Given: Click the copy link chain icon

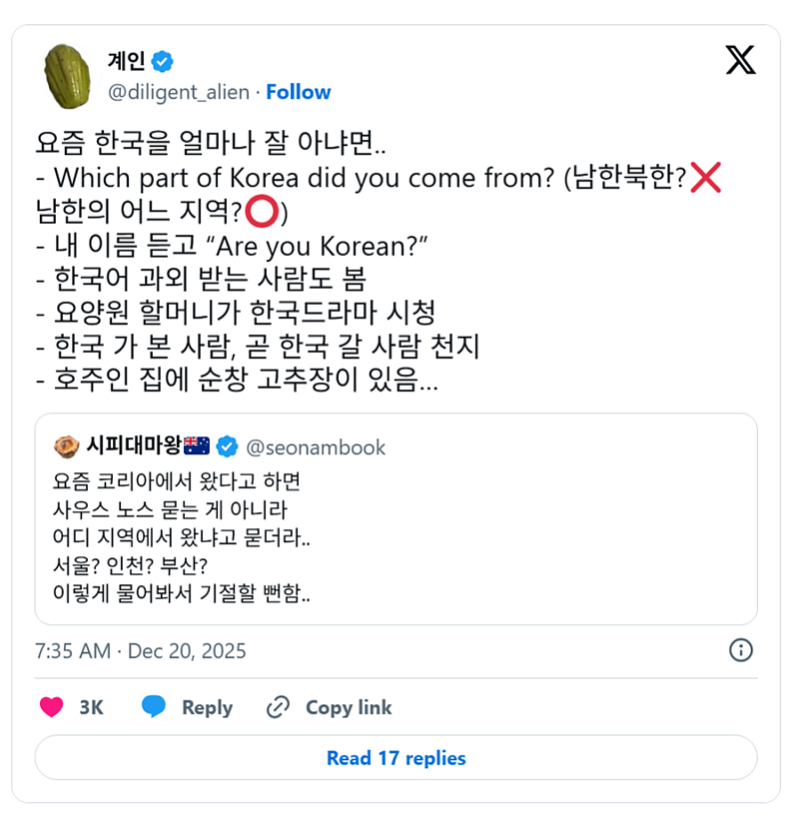Looking at the screenshot, I should click(278, 707).
